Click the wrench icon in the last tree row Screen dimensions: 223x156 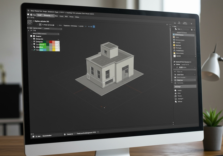click(34, 50)
